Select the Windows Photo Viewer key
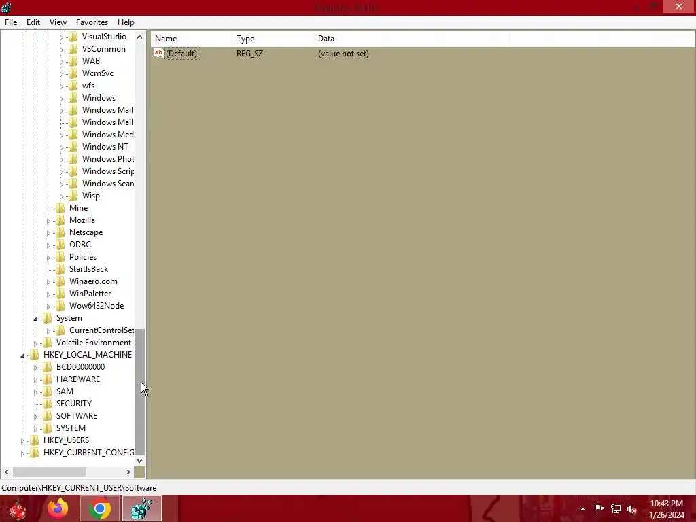 (x=108, y=159)
